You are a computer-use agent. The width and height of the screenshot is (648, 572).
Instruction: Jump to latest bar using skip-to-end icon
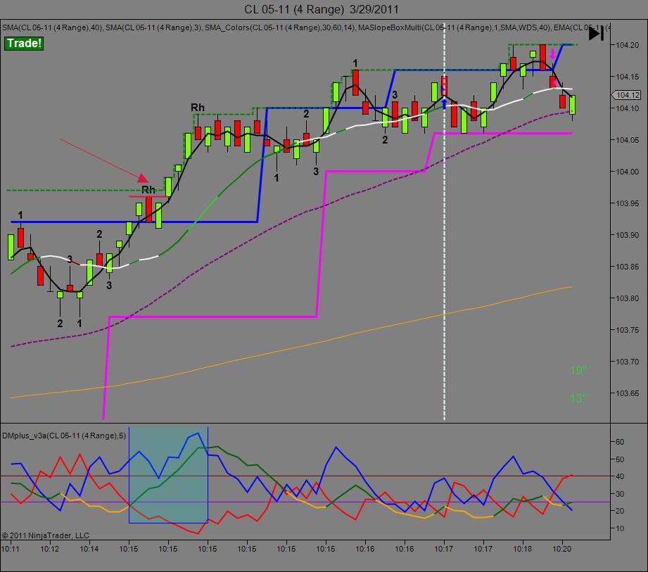click(x=596, y=34)
